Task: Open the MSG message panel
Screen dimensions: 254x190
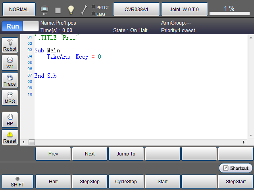Action: tap(10, 98)
